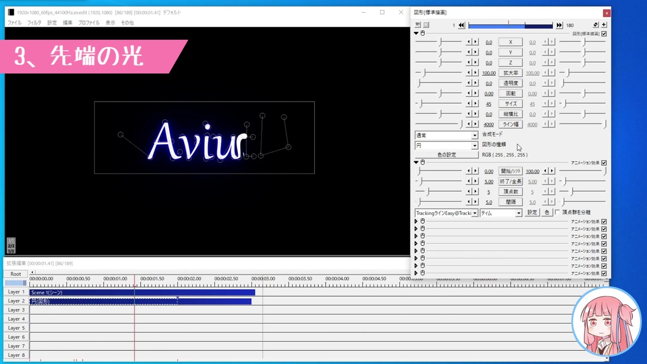The image size is (647, 364).
Task: Select the Scene 1 clip on Layer 1
Action: pos(143,292)
